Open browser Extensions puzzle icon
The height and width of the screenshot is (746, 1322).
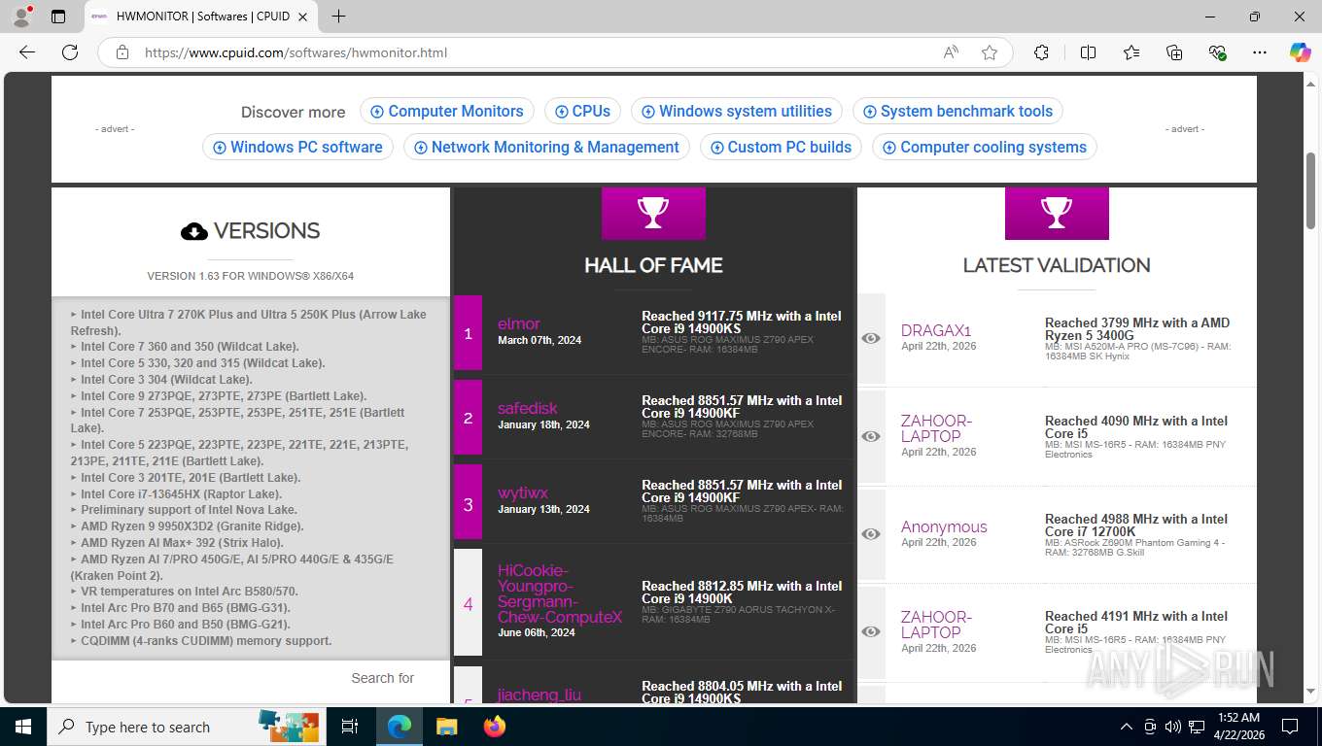coord(1041,52)
